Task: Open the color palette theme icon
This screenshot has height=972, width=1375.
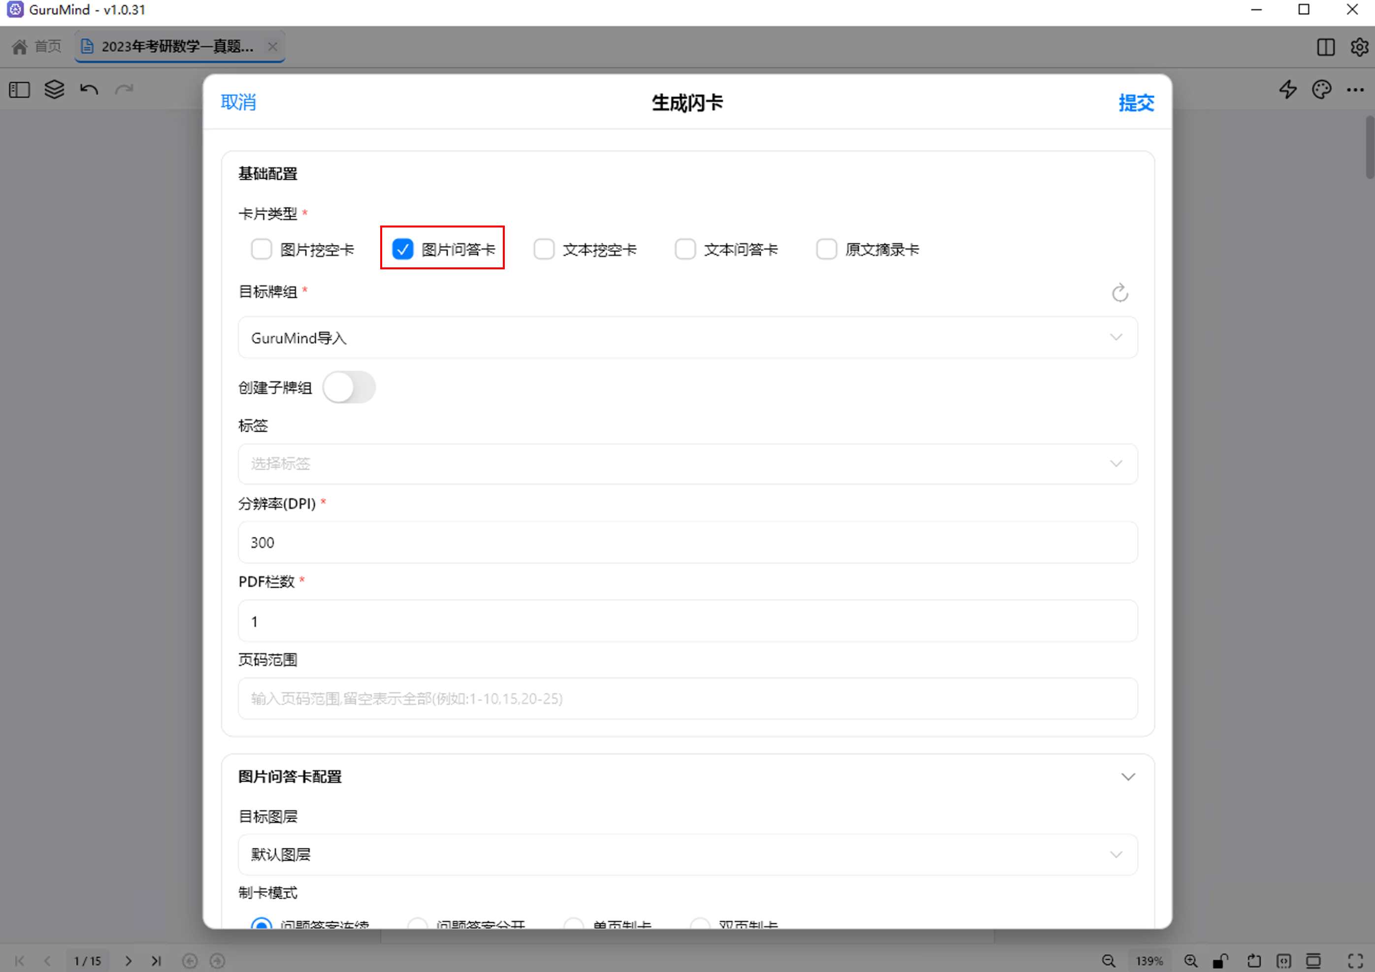Action: (1321, 90)
